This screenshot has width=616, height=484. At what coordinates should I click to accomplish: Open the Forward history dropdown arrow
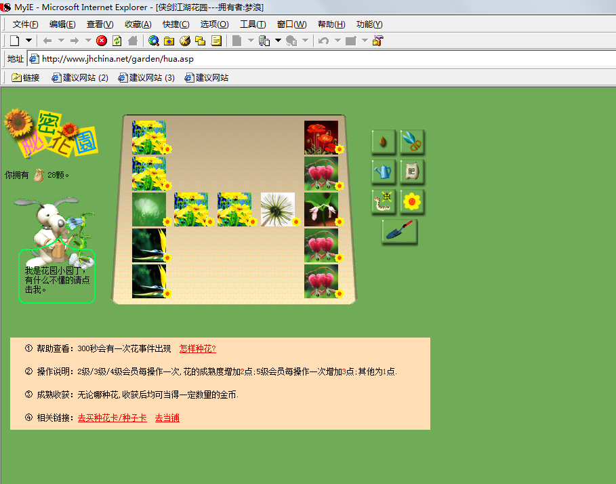click(x=88, y=41)
